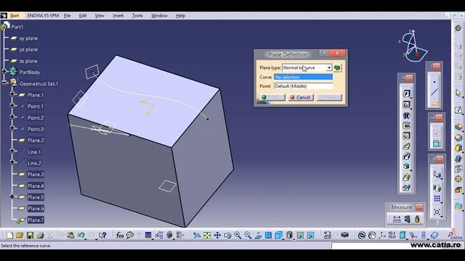This screenshot has width=465, height=261.
Task: Click the Normal View icon
Action: 258,235
